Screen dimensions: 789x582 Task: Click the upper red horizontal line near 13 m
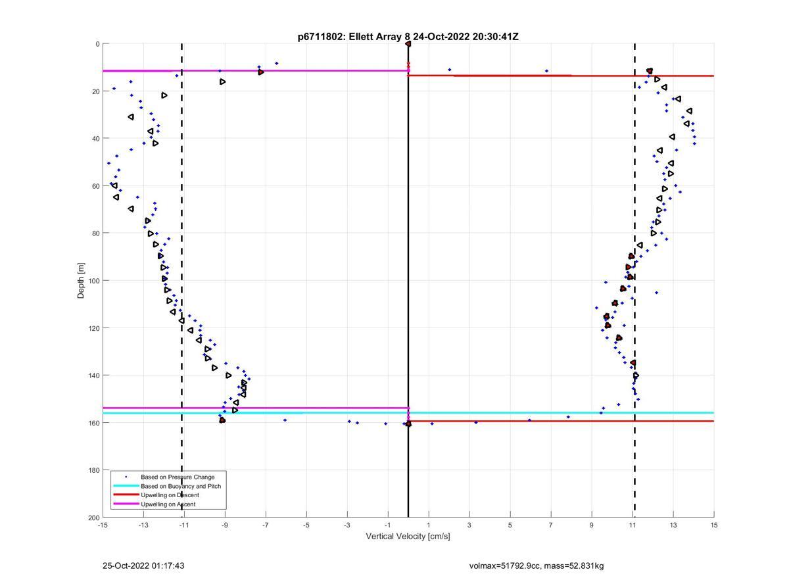(x=561, y=76)
